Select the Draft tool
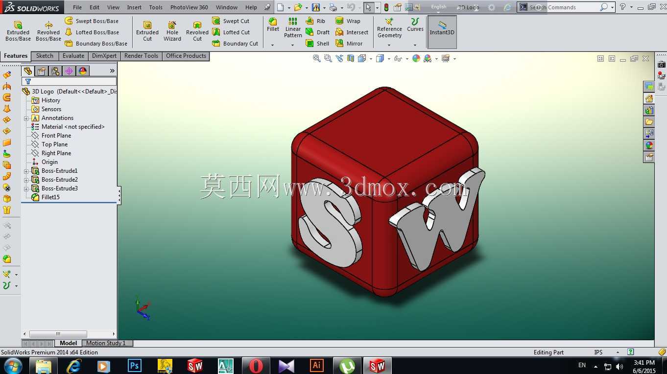 [x=317, y=32]
